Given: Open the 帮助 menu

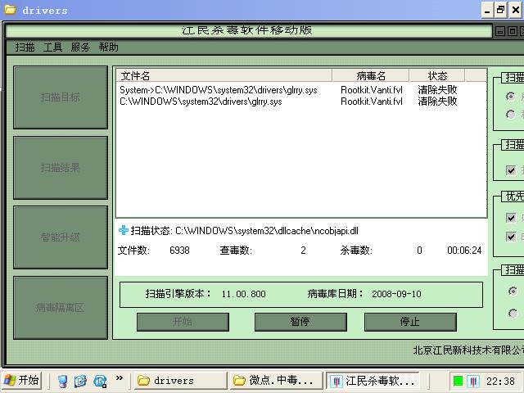Looking at the screenshot, I should pos(109,47).
